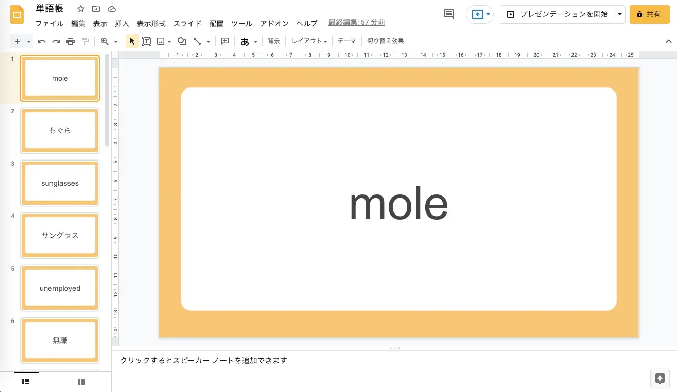Open the ツール menu
Image resolution: width=677 pixels, height=392 pixels.
tap(241, 23)
